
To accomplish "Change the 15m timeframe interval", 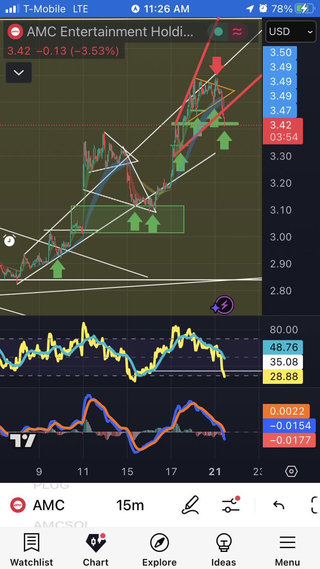I will tap(130, 505).
